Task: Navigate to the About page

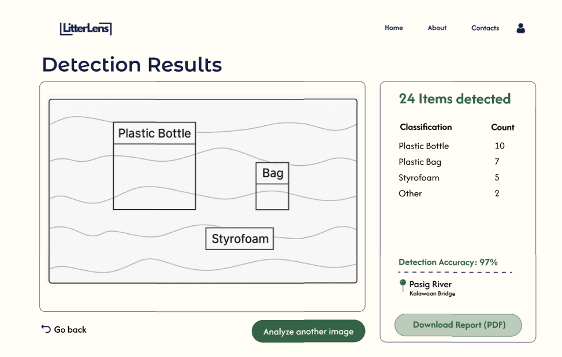Action: (x=437, y=28)
